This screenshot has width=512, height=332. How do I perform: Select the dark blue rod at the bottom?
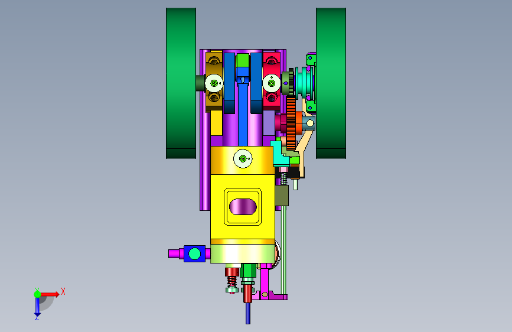pyautogui.click(x=248, y=313)
